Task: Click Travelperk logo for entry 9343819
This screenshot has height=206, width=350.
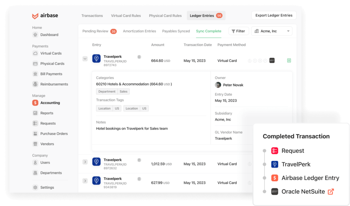Action: [x=96, y=180]
